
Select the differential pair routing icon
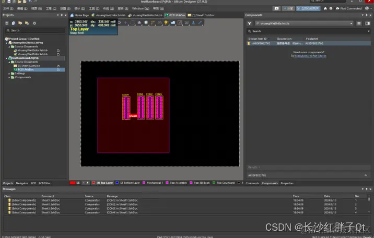[159, 22]
